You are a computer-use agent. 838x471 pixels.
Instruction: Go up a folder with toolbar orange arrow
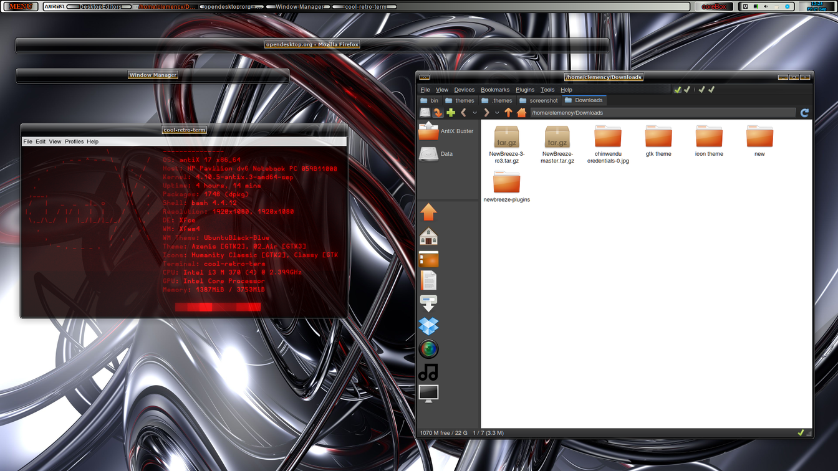point(508,113)
